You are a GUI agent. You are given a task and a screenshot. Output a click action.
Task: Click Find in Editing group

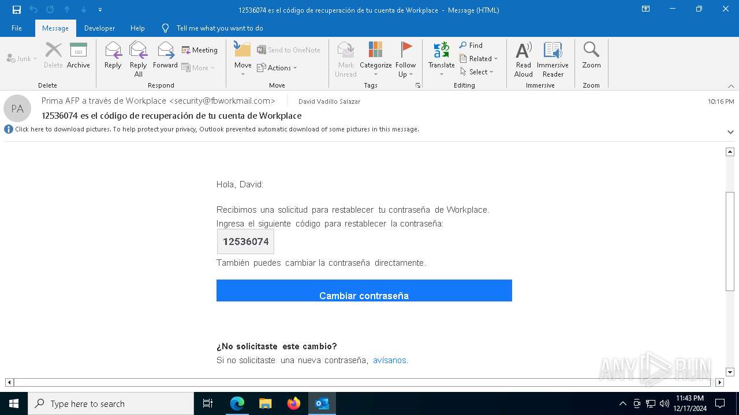coord(471,45)
